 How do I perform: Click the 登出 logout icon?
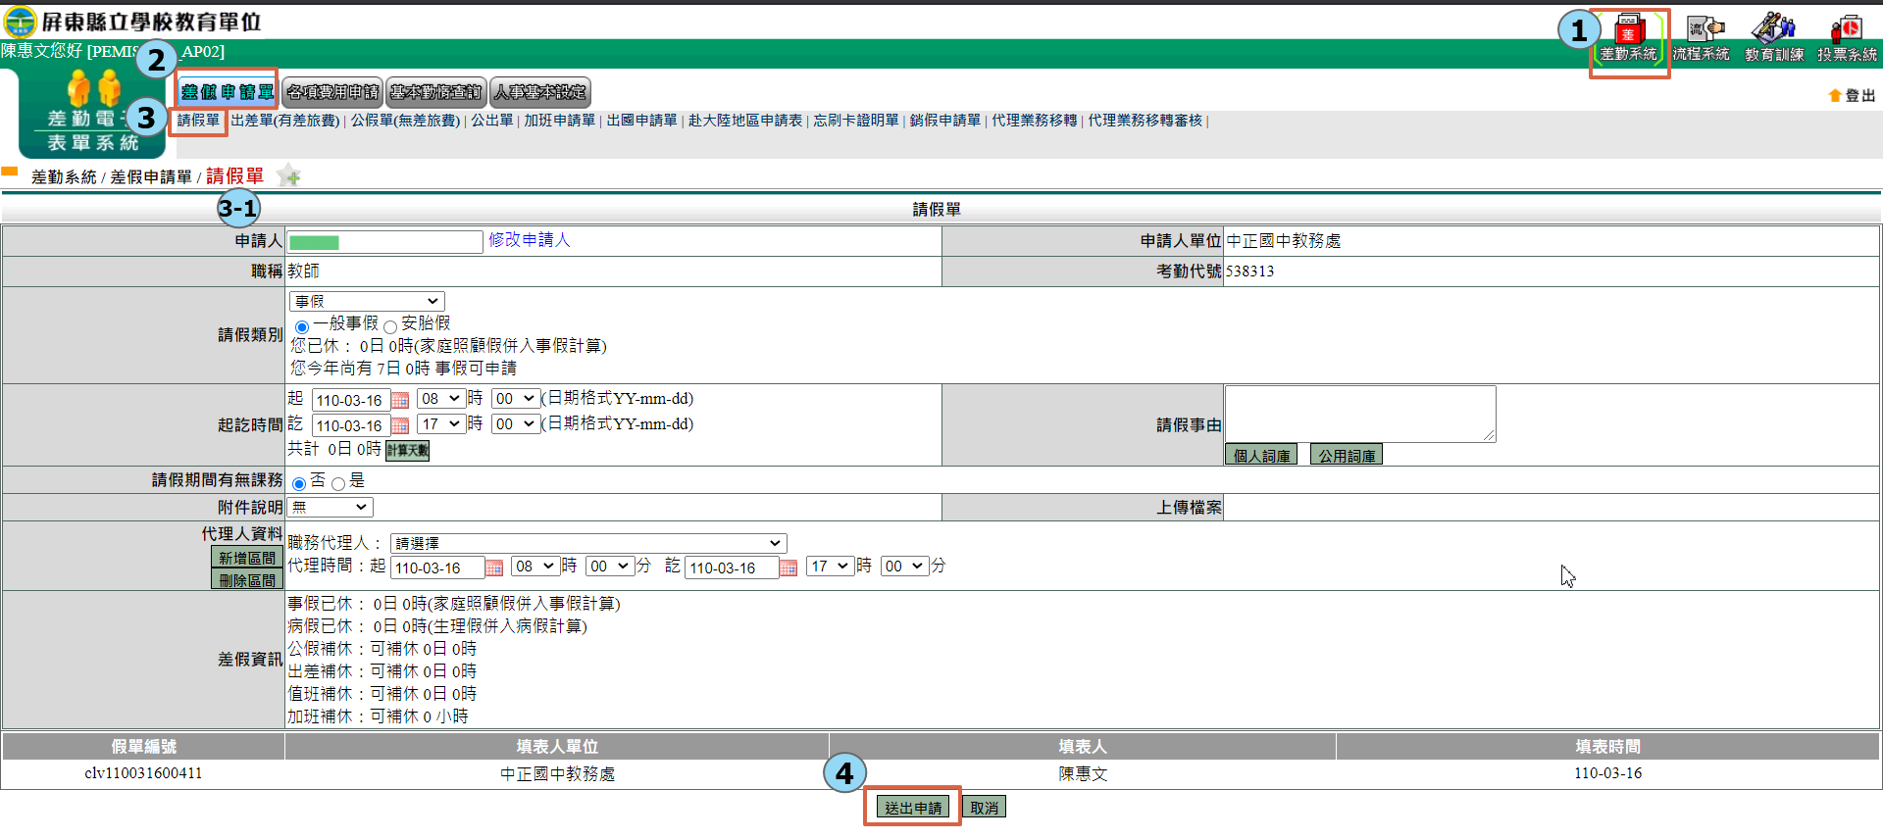[1852, 95]
